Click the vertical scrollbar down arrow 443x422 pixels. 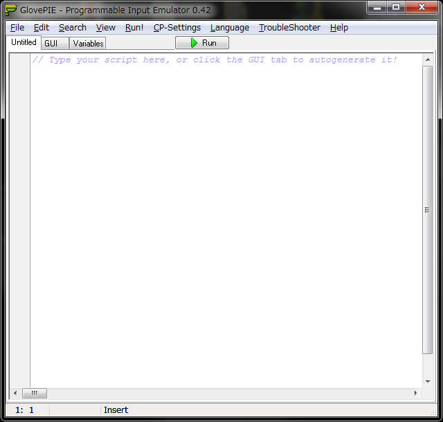[428, 382]
